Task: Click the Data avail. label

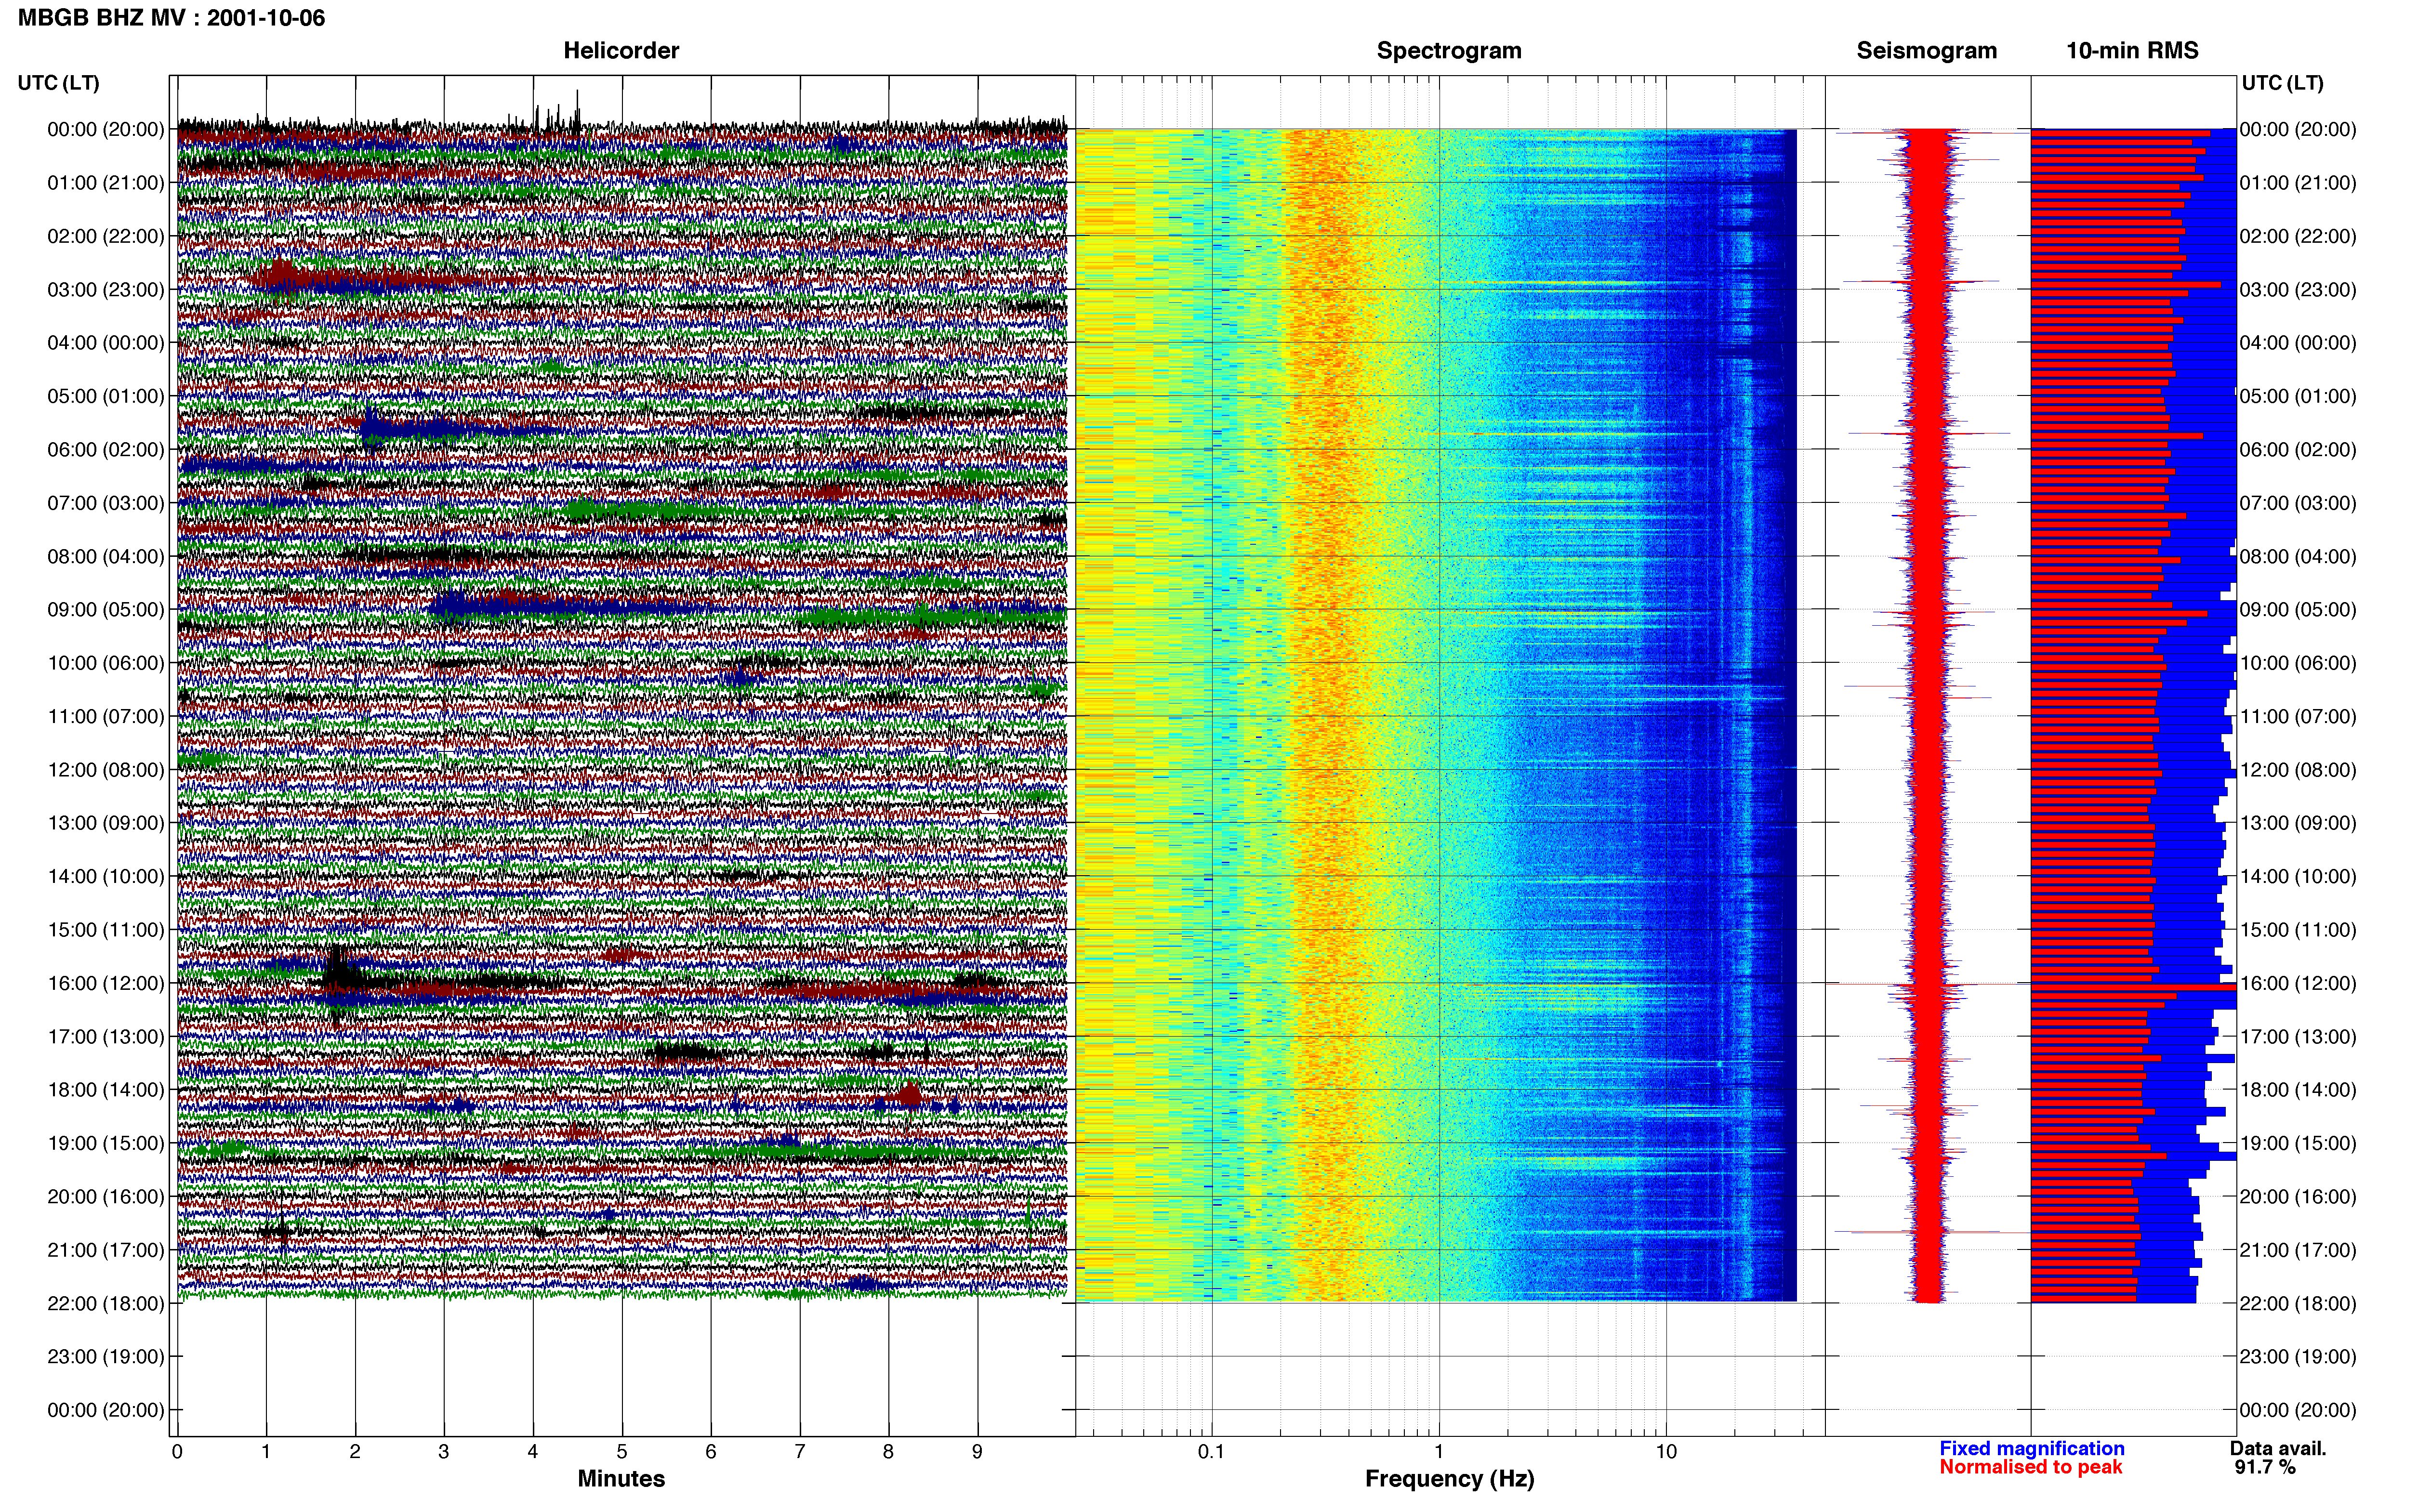Action: pyautogui.click(x=2278, y=1448)
